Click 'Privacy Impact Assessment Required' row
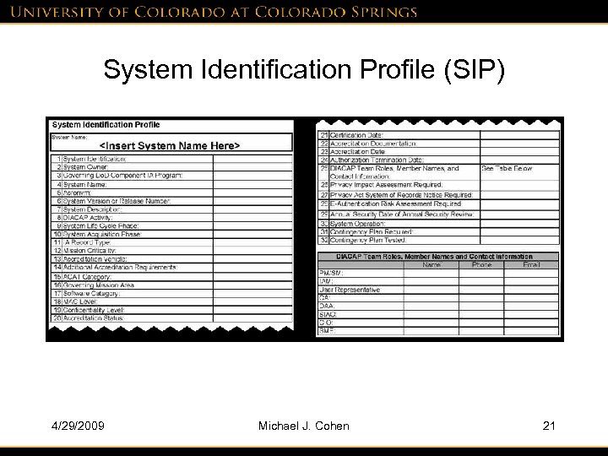608x456 pixels. pyautogui.click(x=439, y=185)
